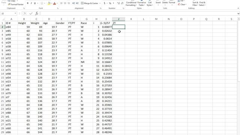The width and height of the screenshot is (240, 135).
Task: Collapse the ribbon with the chevron
Action: [238, 8]
